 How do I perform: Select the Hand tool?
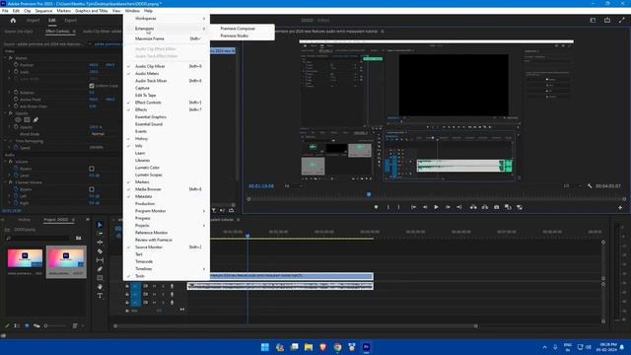[x=100, y=287]
